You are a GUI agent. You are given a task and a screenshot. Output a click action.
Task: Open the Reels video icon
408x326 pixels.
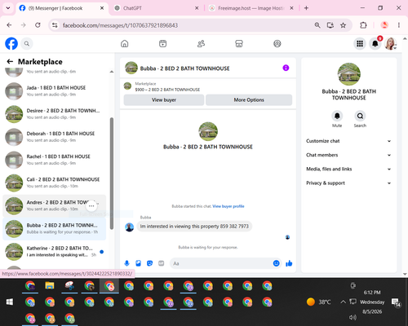tap(162, 43)
